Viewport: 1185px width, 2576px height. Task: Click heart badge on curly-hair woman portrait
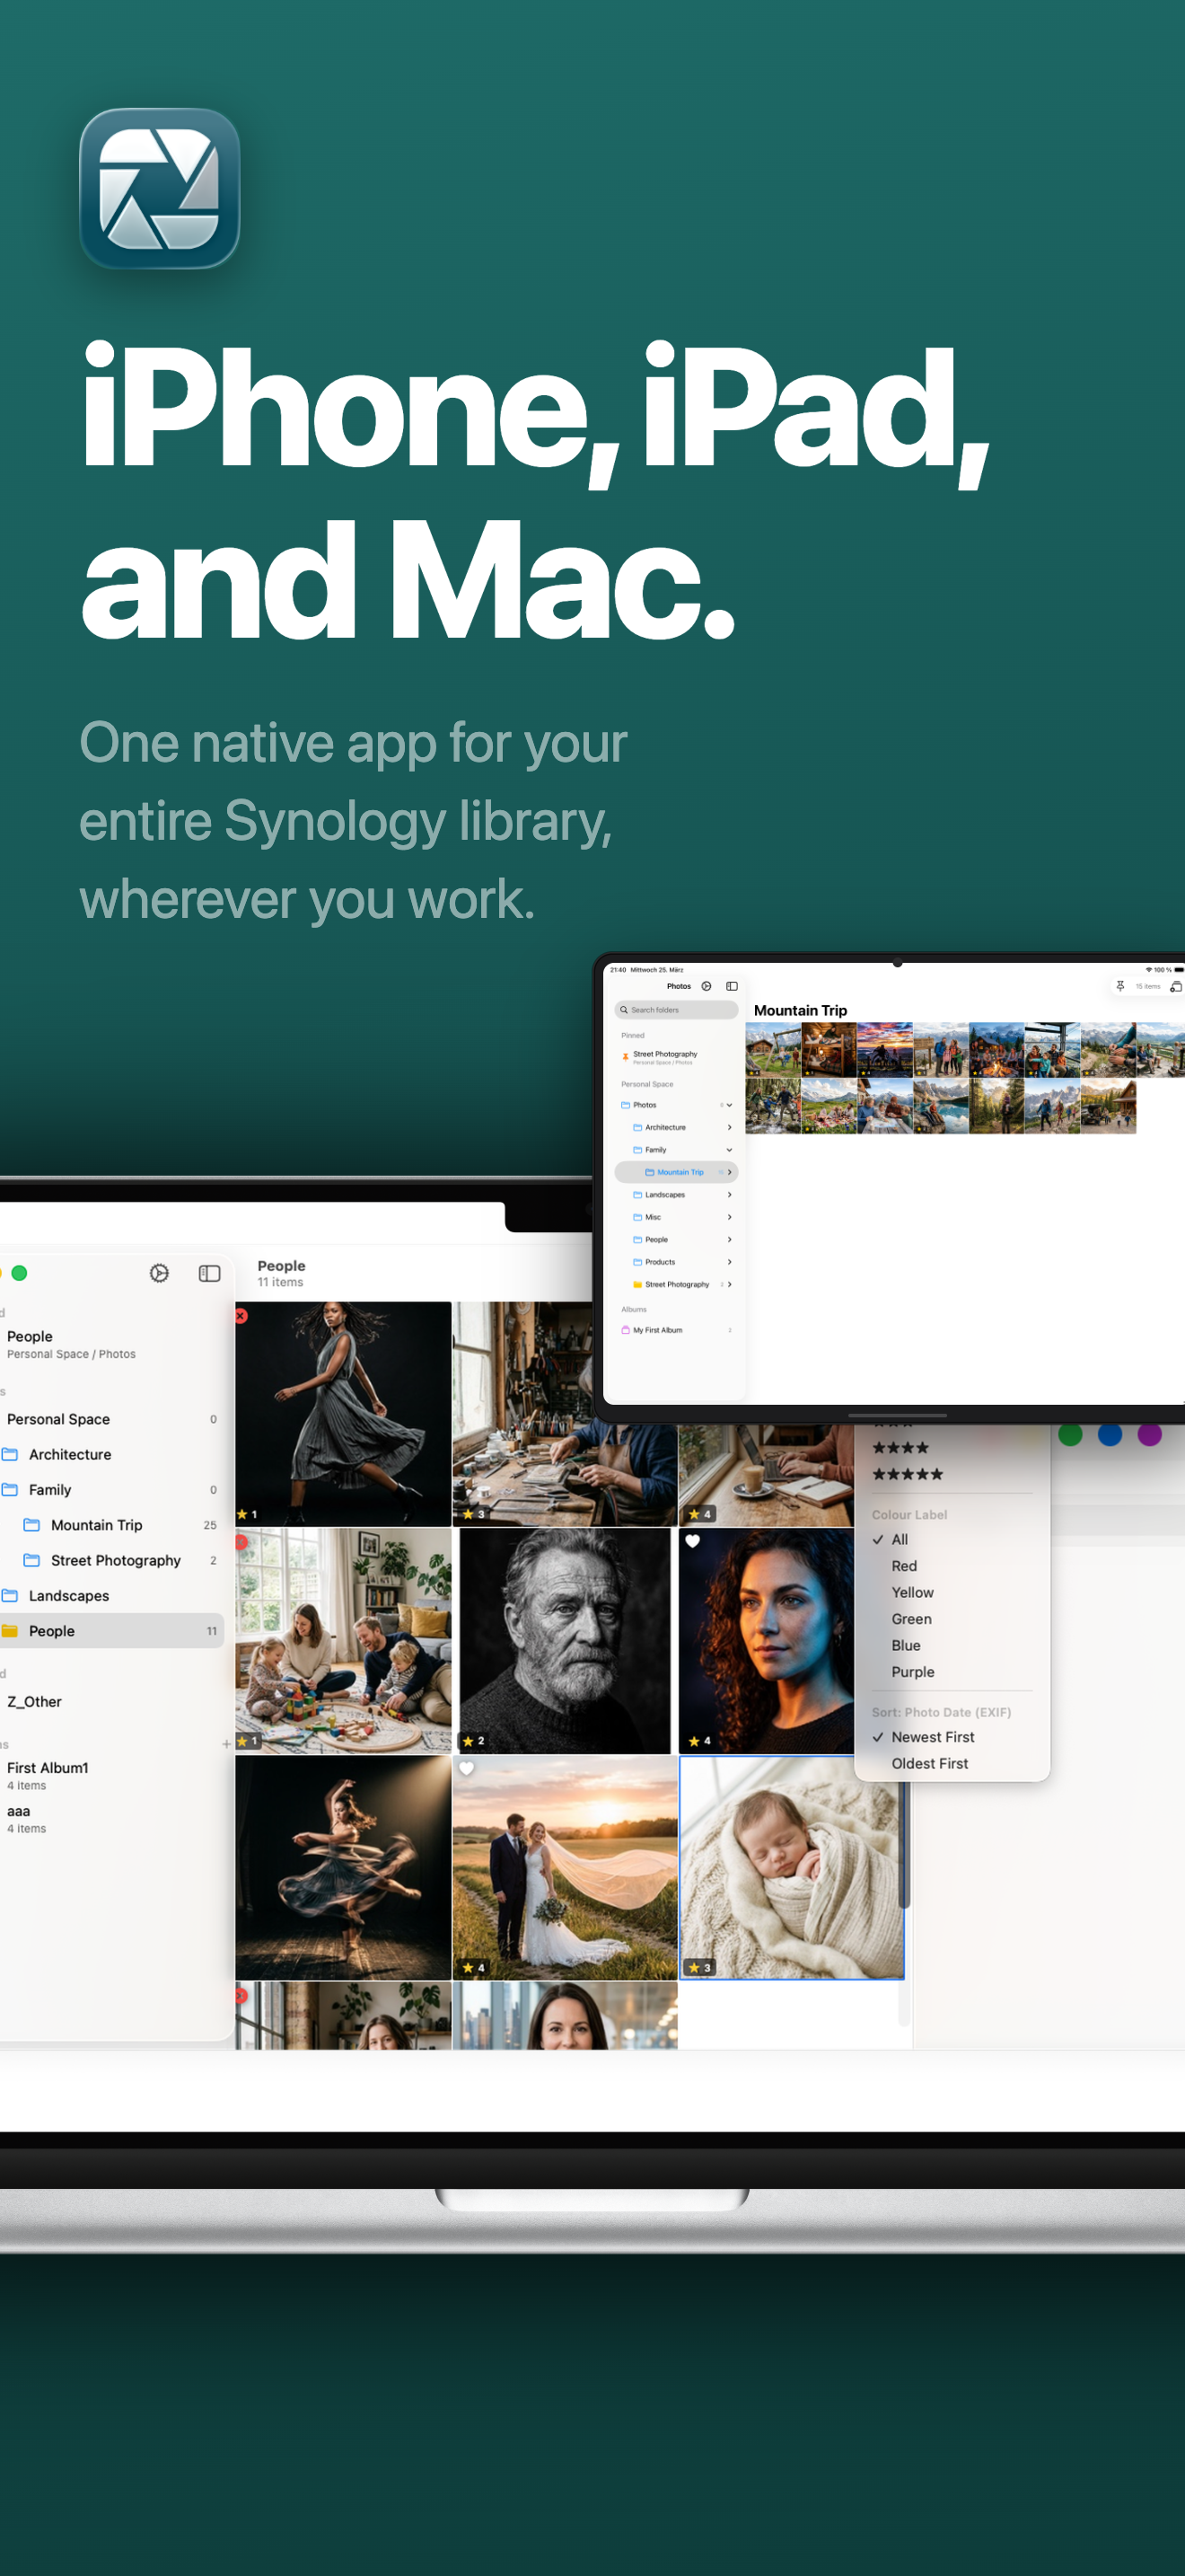[692, 1541]
